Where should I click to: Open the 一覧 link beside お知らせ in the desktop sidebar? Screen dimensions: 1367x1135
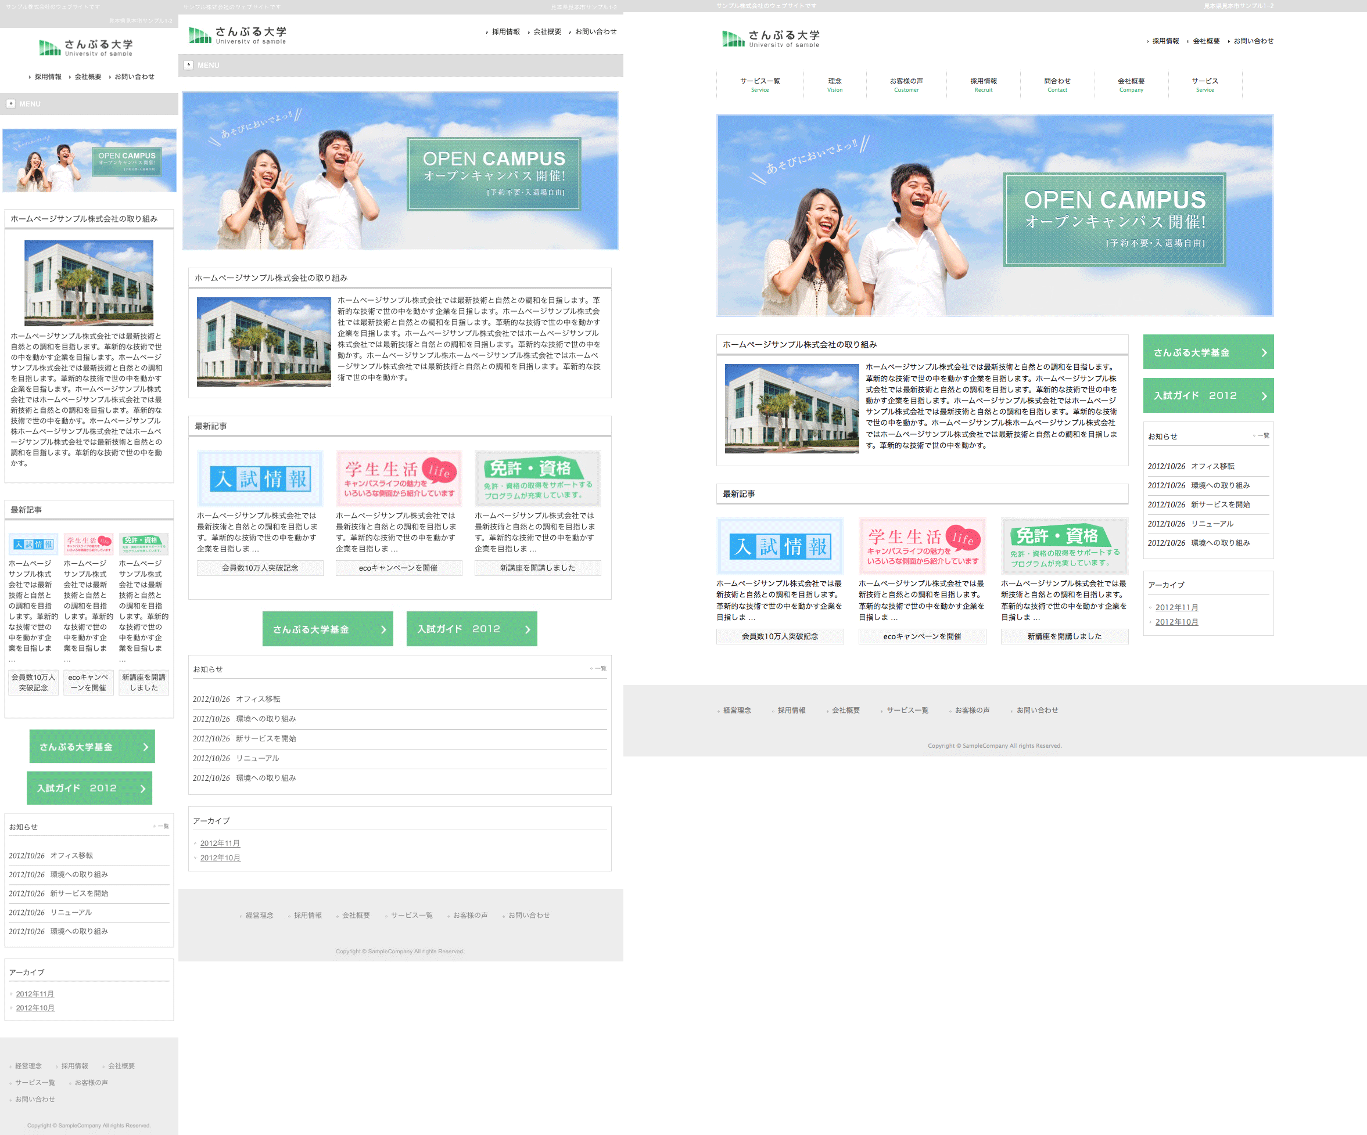[x=1262, y=436]
